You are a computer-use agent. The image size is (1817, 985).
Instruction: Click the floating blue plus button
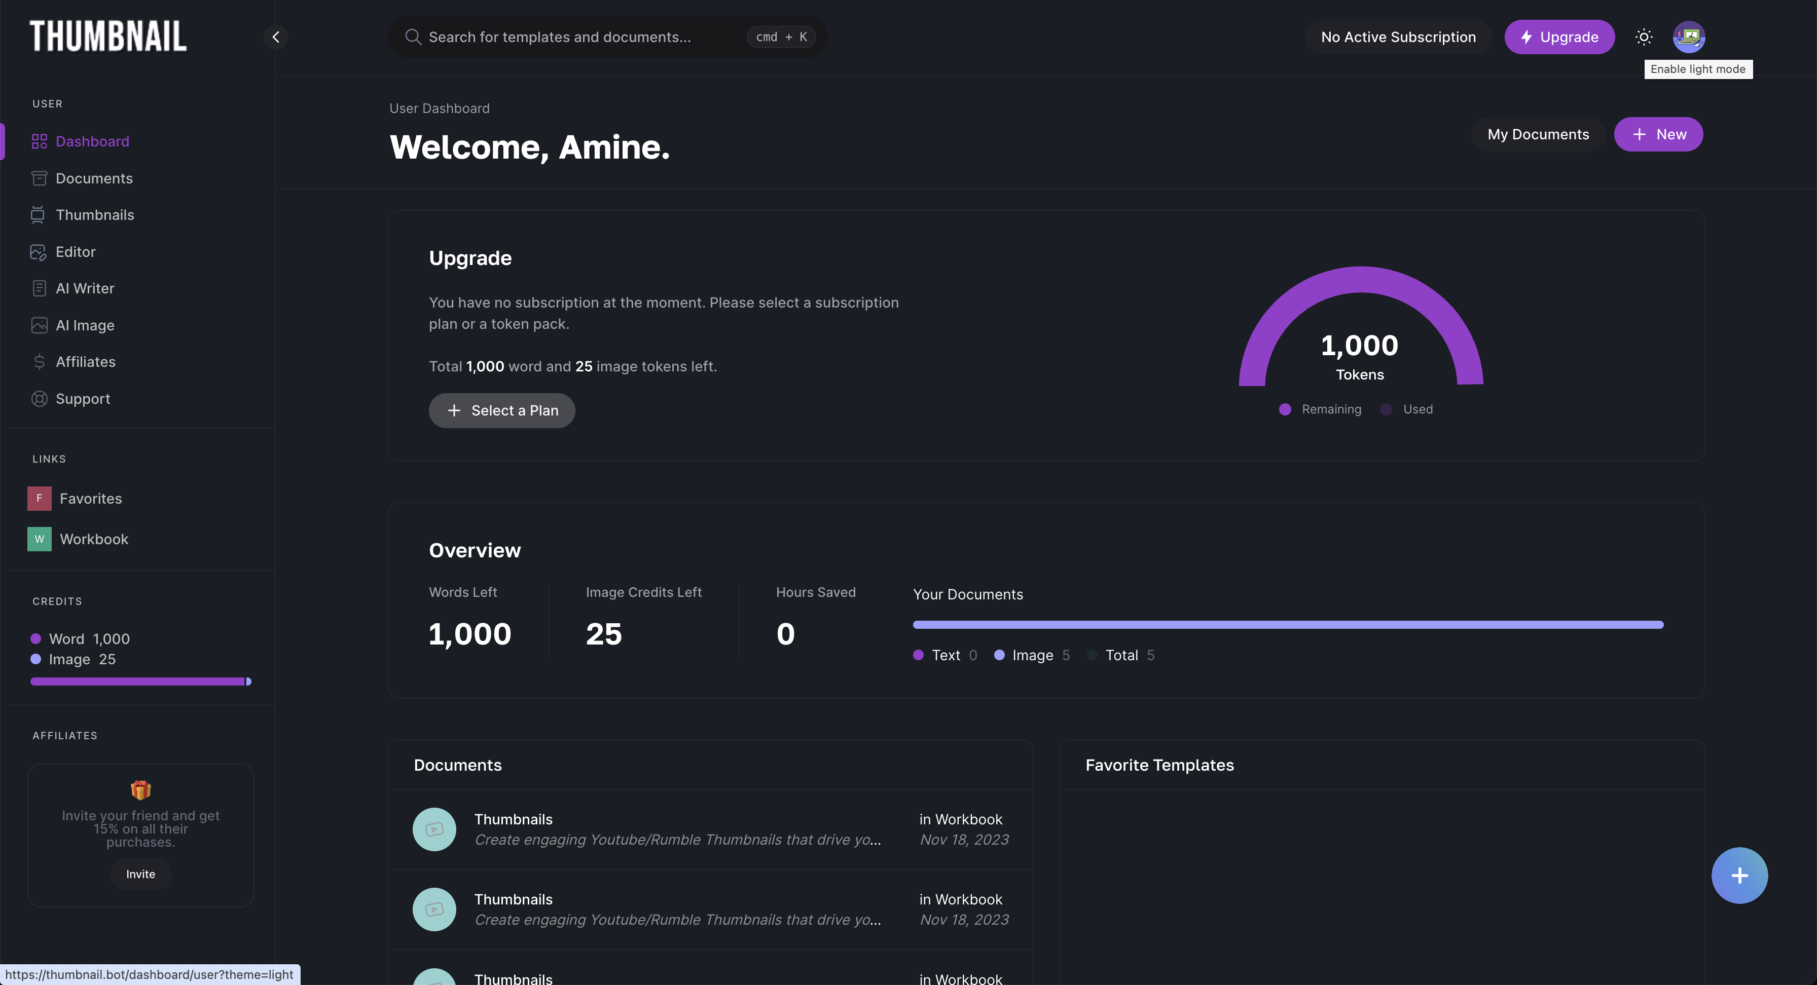click(1739, 875)
